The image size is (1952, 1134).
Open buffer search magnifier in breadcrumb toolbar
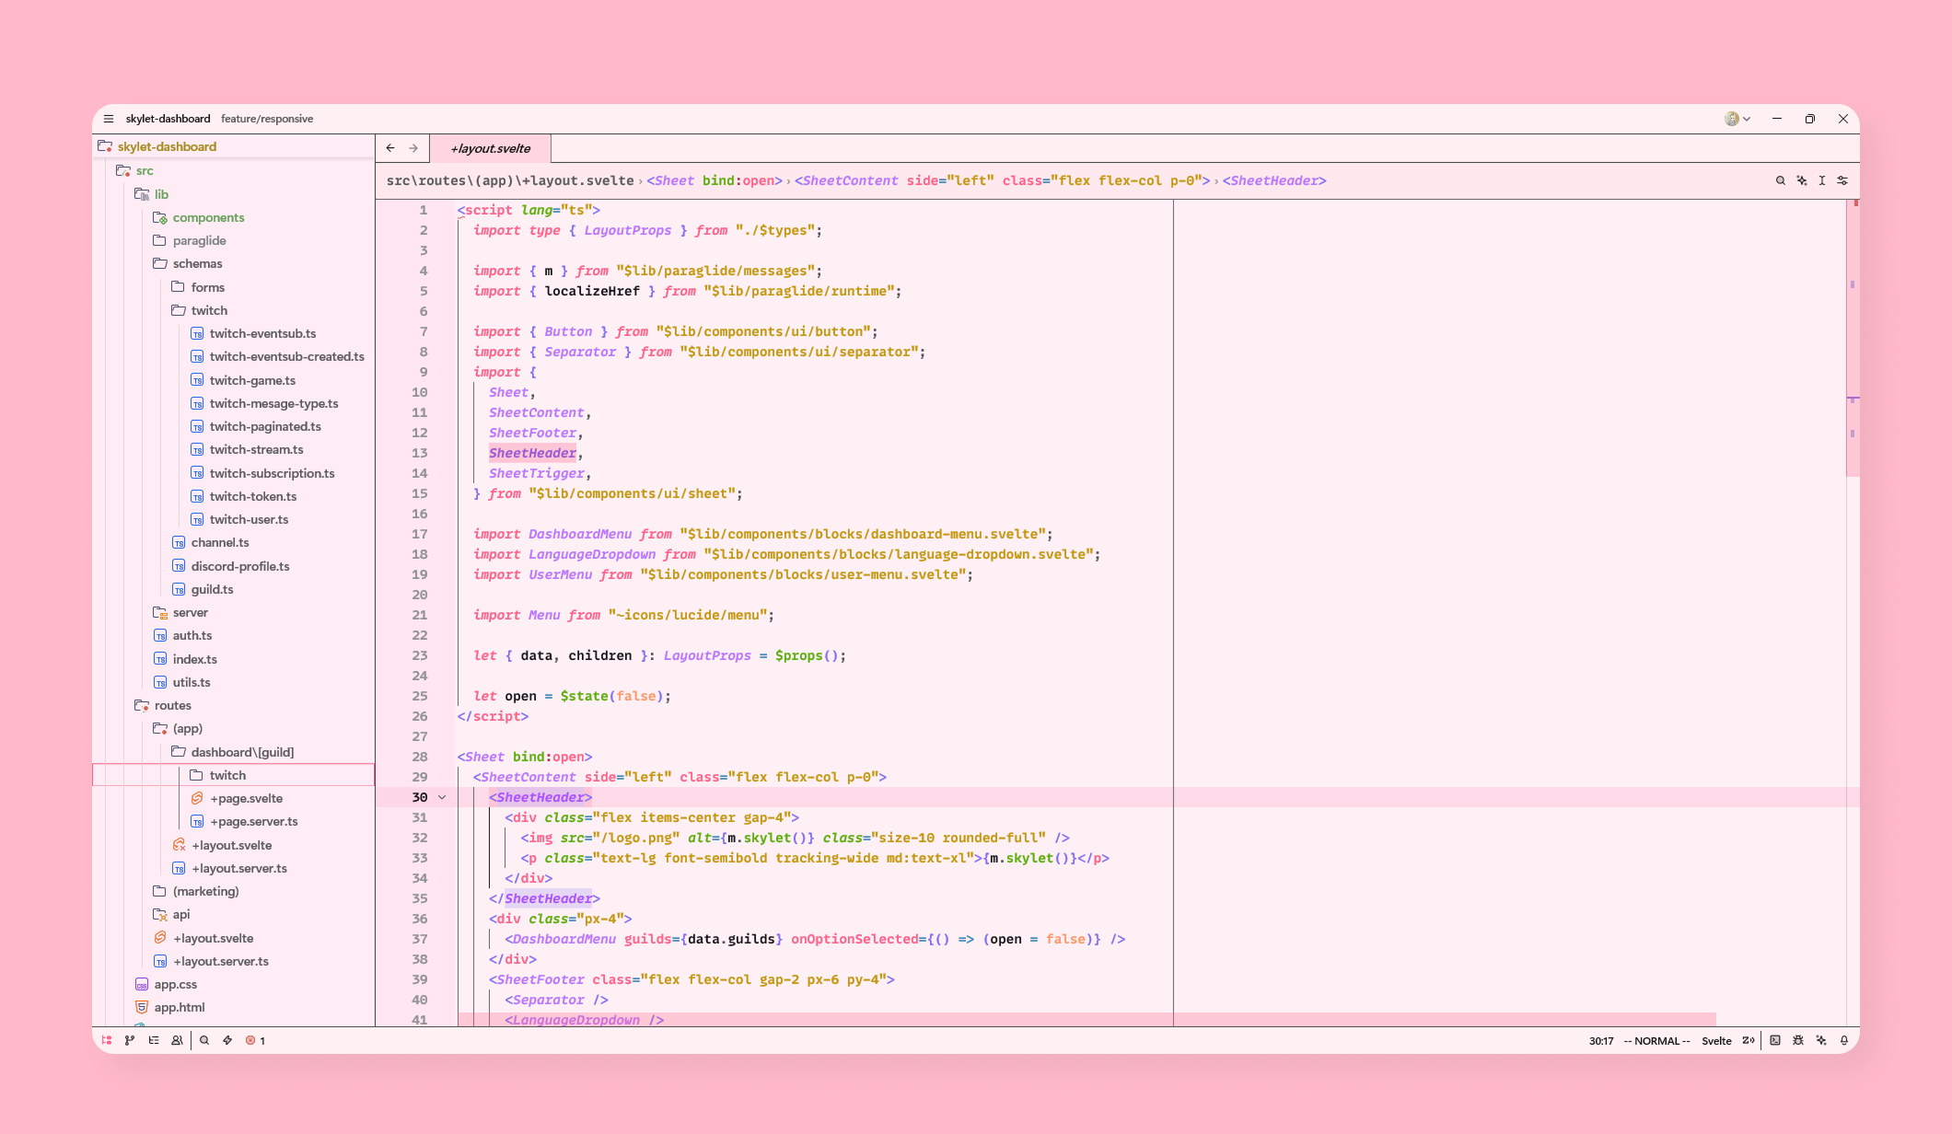coord(1781,180)
